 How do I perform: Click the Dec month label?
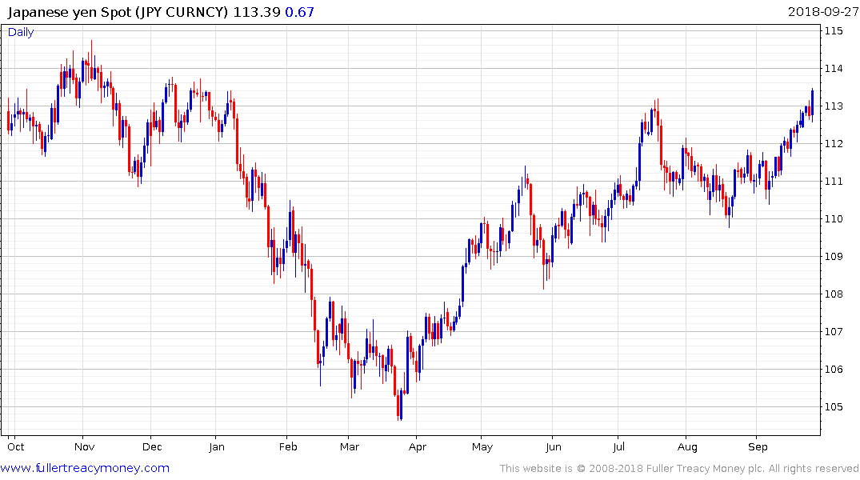point(152,447)
